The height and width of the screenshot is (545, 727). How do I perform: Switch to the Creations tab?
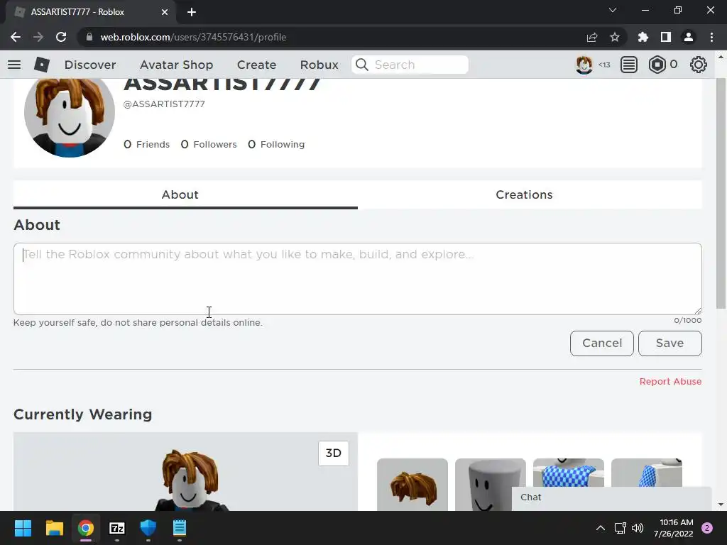(x=530, y=194)
